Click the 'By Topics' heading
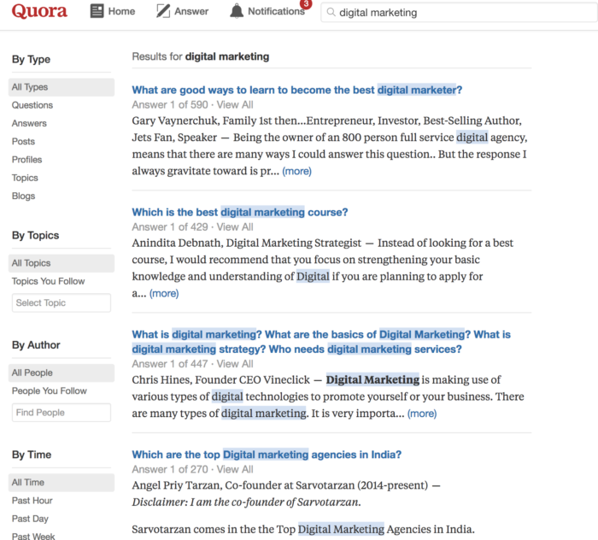598x540 pixels. pos(36,235)
